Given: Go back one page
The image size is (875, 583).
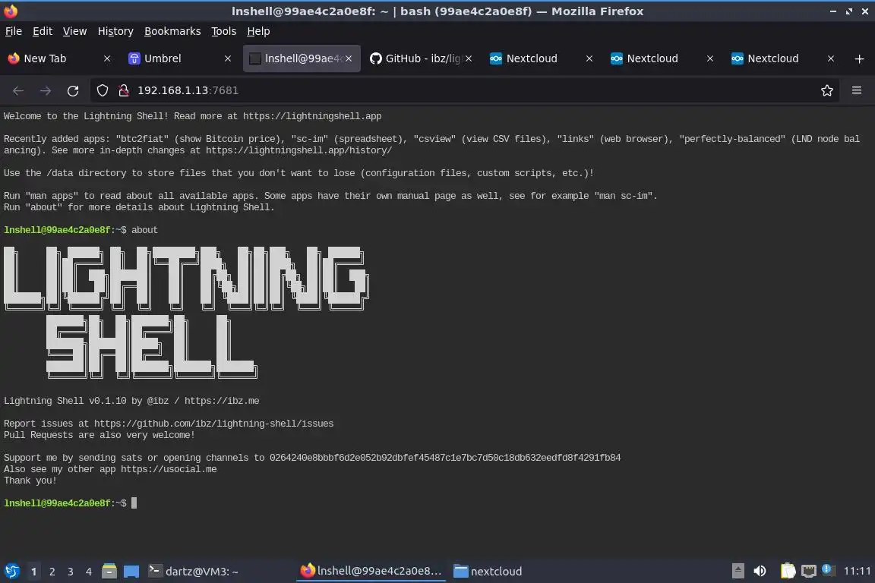Looking at the screenshot, I should [18, 90].
